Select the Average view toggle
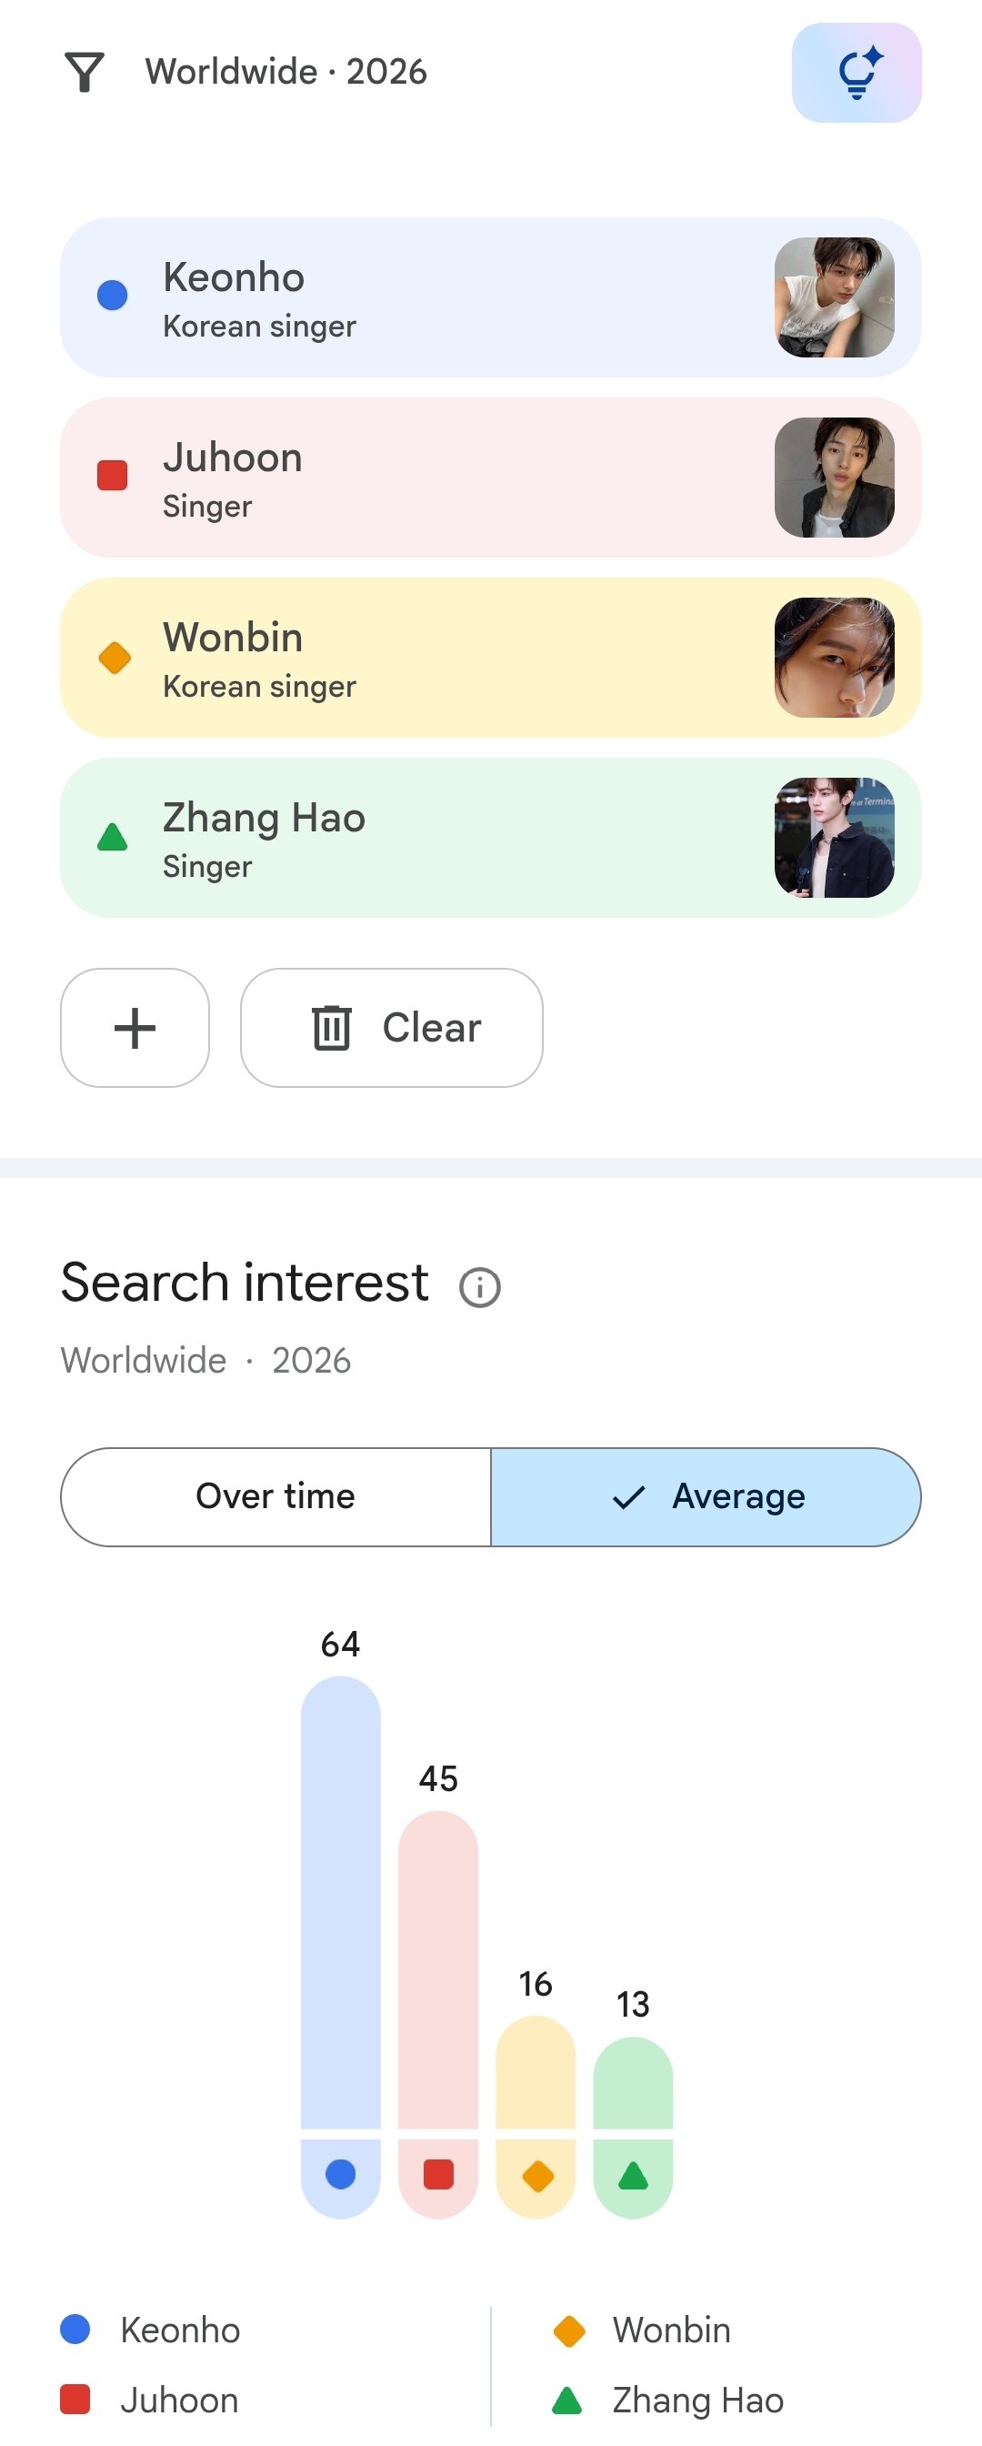982x2446 pixels. coord(706,1496)
